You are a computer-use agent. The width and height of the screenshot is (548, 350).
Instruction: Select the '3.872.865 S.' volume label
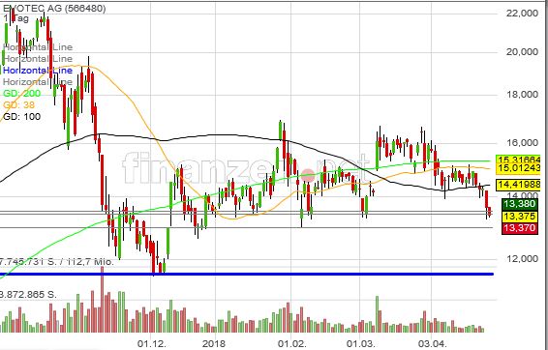tap(28, 295)
